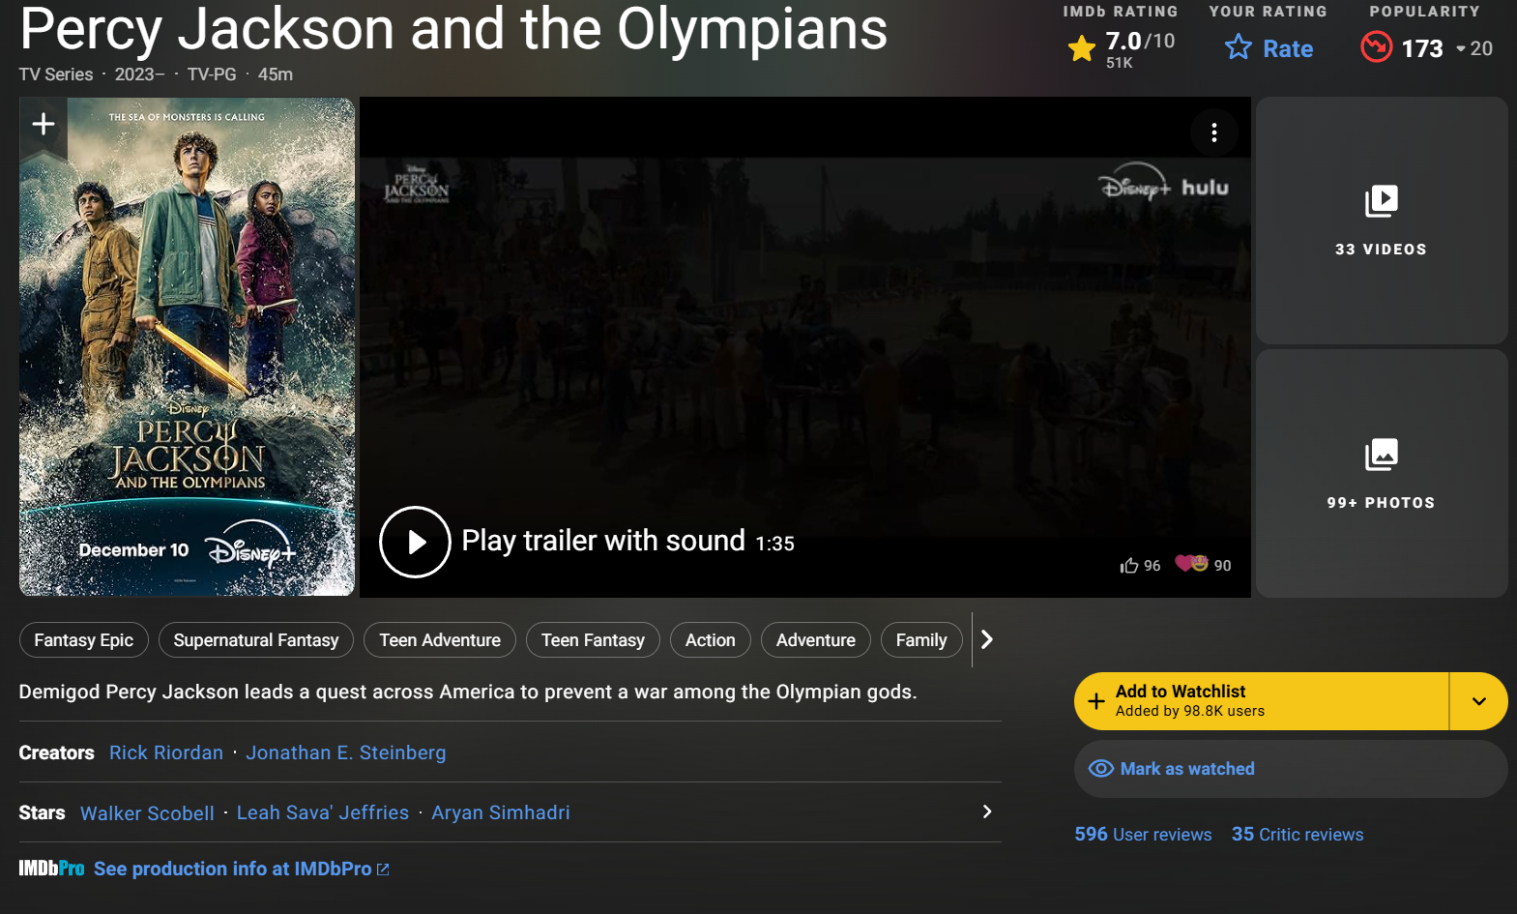Select the Teen Adventure genre chip

coord(440,640)
